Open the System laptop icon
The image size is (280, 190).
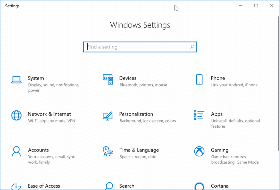pos(16,80)
